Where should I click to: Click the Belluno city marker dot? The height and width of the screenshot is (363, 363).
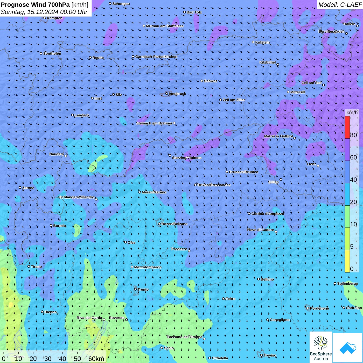(258, 279)
